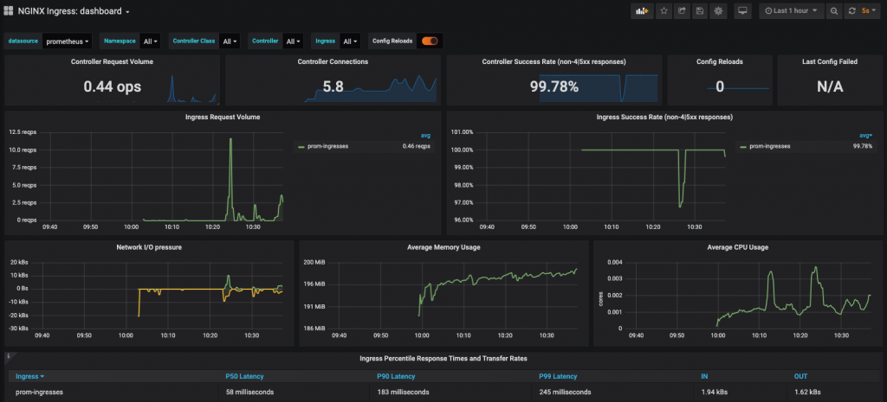Sort table by P90 Latency header
The image size is (887, 402).
396,376
